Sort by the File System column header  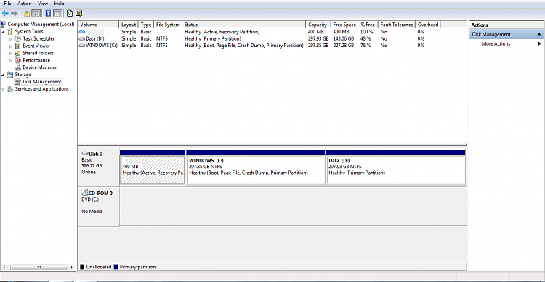(168, 25)
